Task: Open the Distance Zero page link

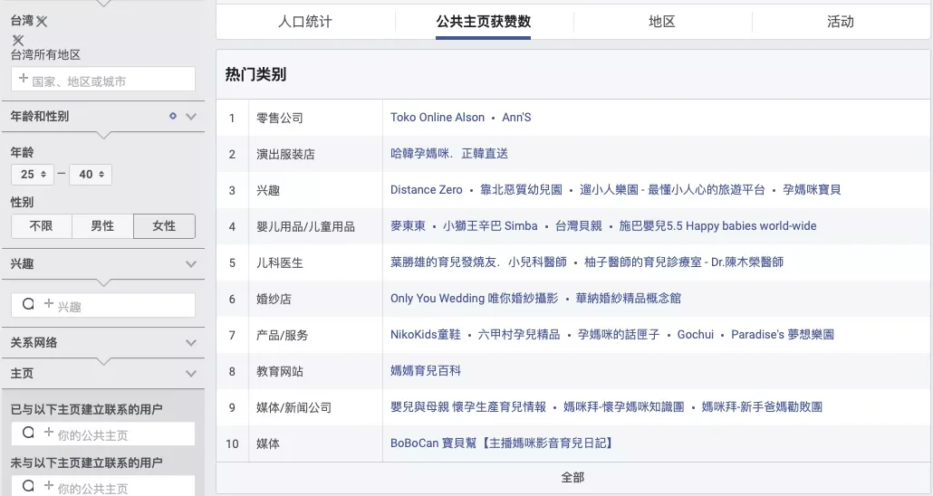Action: [426, 190]
